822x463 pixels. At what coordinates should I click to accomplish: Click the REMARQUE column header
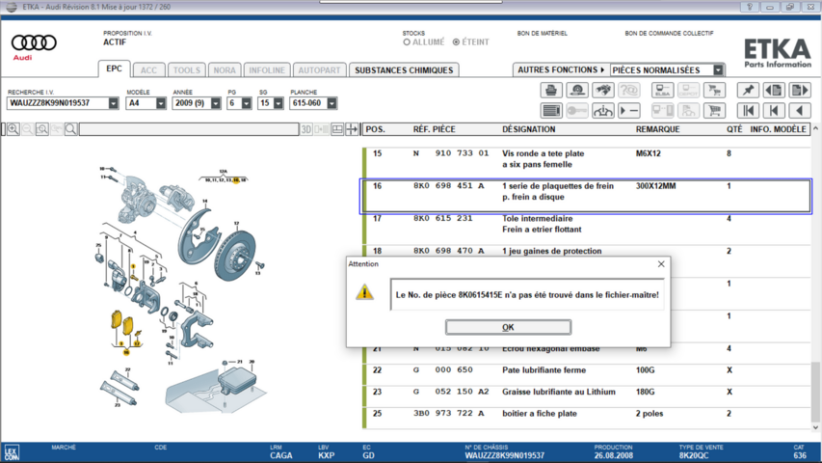tap(657, 129)
